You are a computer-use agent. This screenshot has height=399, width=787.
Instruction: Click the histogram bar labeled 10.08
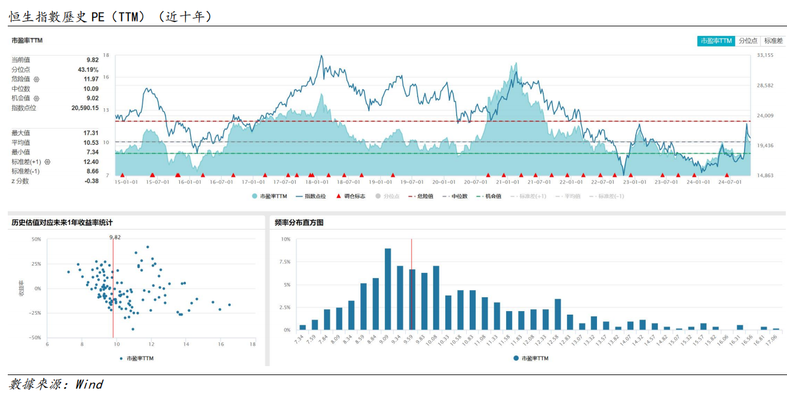[x=436, y=298]
